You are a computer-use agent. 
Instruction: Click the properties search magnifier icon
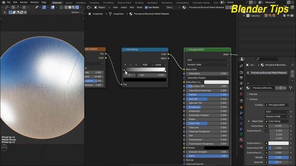258,59
